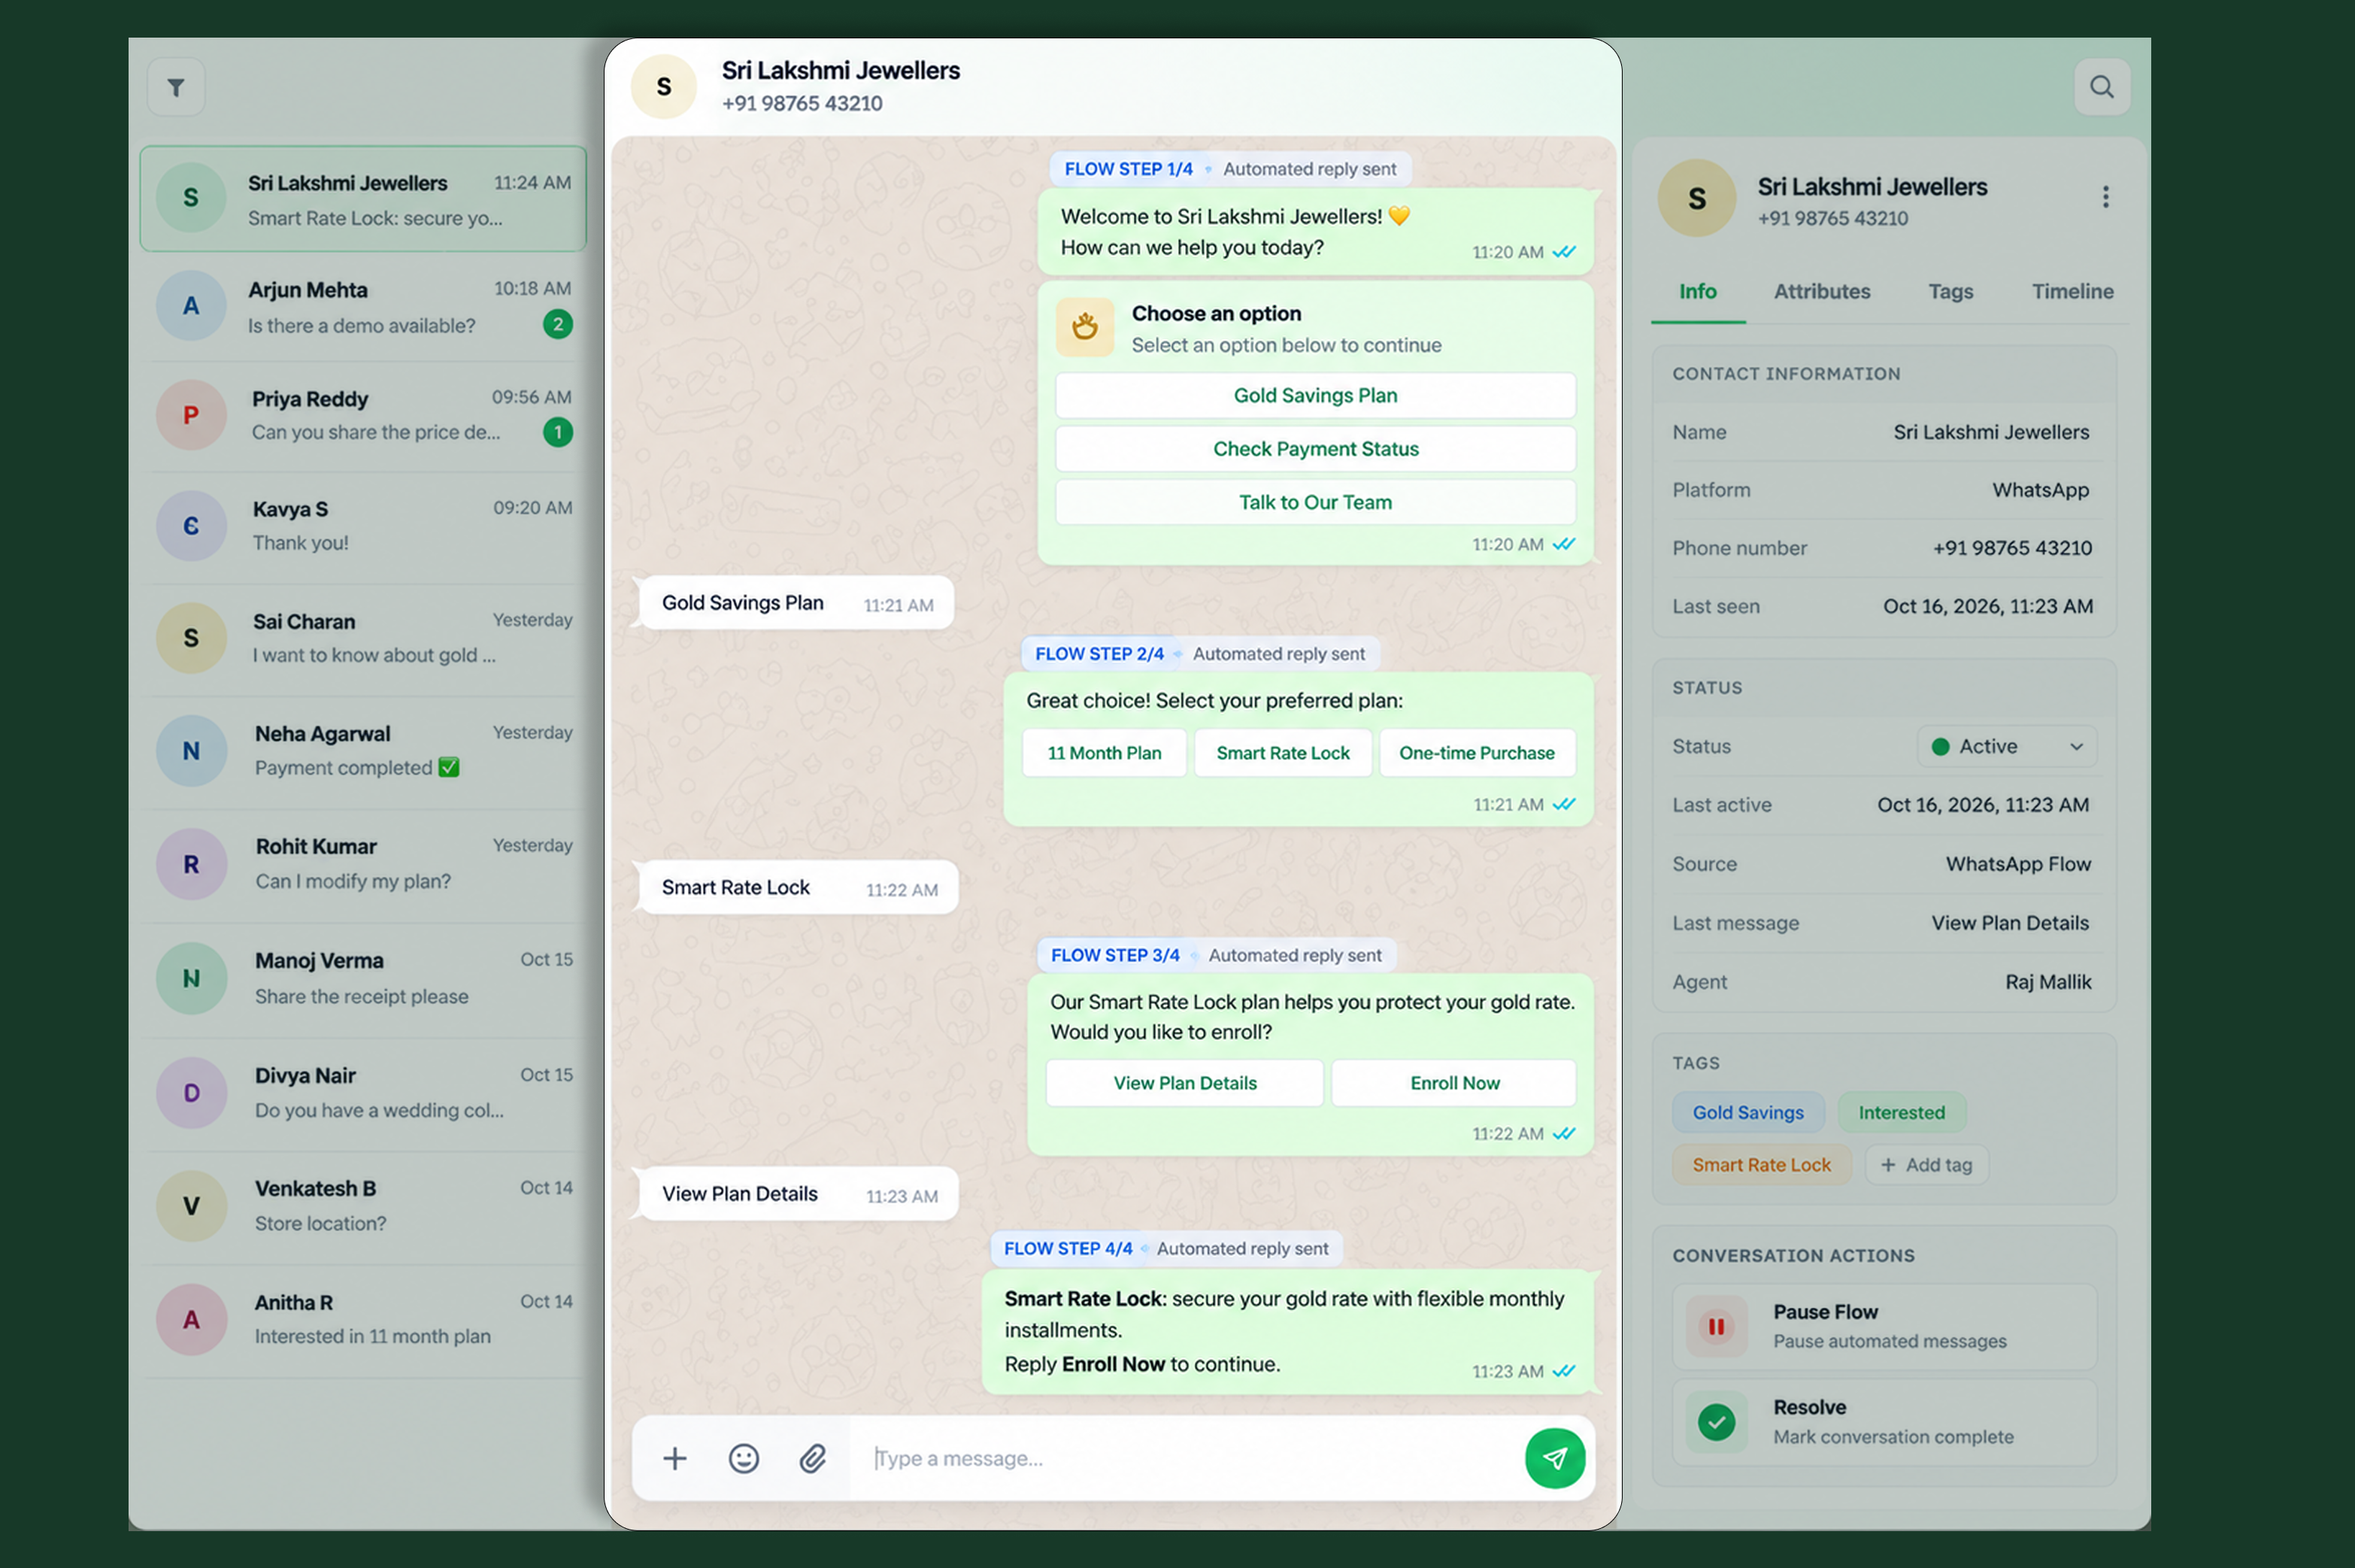The height and width of the screenshot is (1568, 2355).
Task: Expand the Active status dropdown
Action: click(2006, 746)
